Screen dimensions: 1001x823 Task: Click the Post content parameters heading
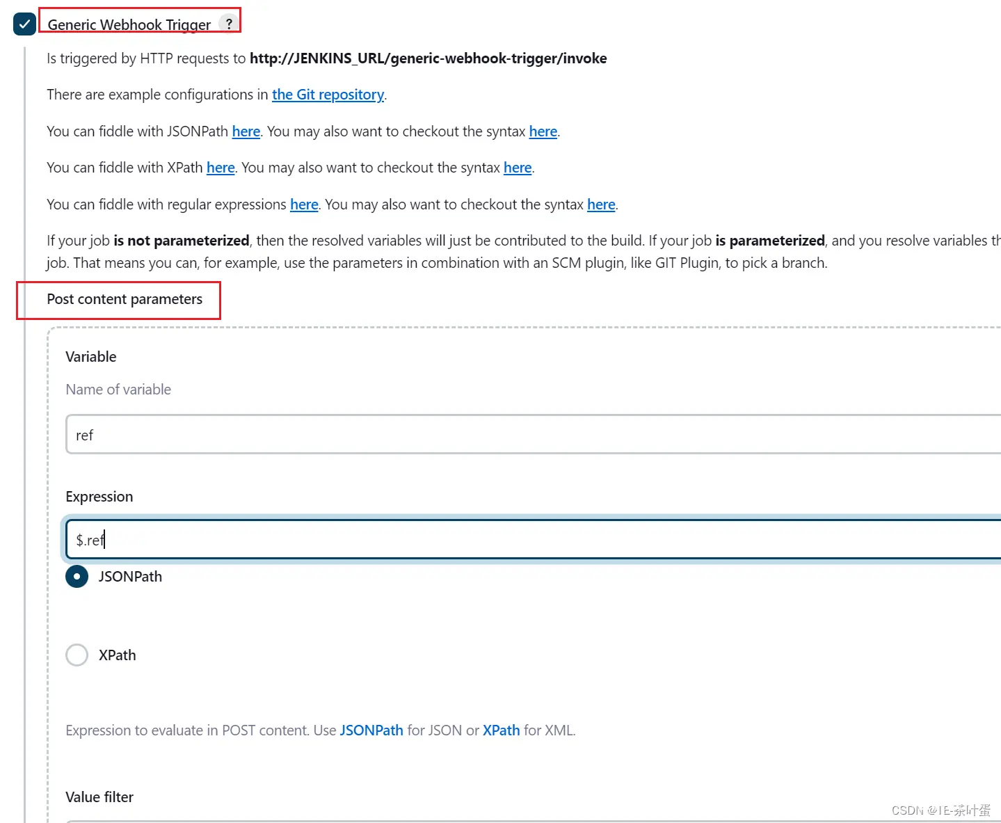tap(125, 299)
